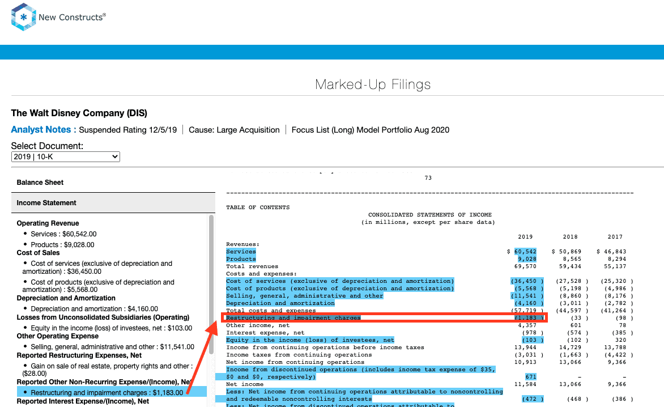Image resolution: width=664 pixels, height=407 pixels.
Task: Click highlighted 'Cost of services' row label in filing
Action: 340,281
